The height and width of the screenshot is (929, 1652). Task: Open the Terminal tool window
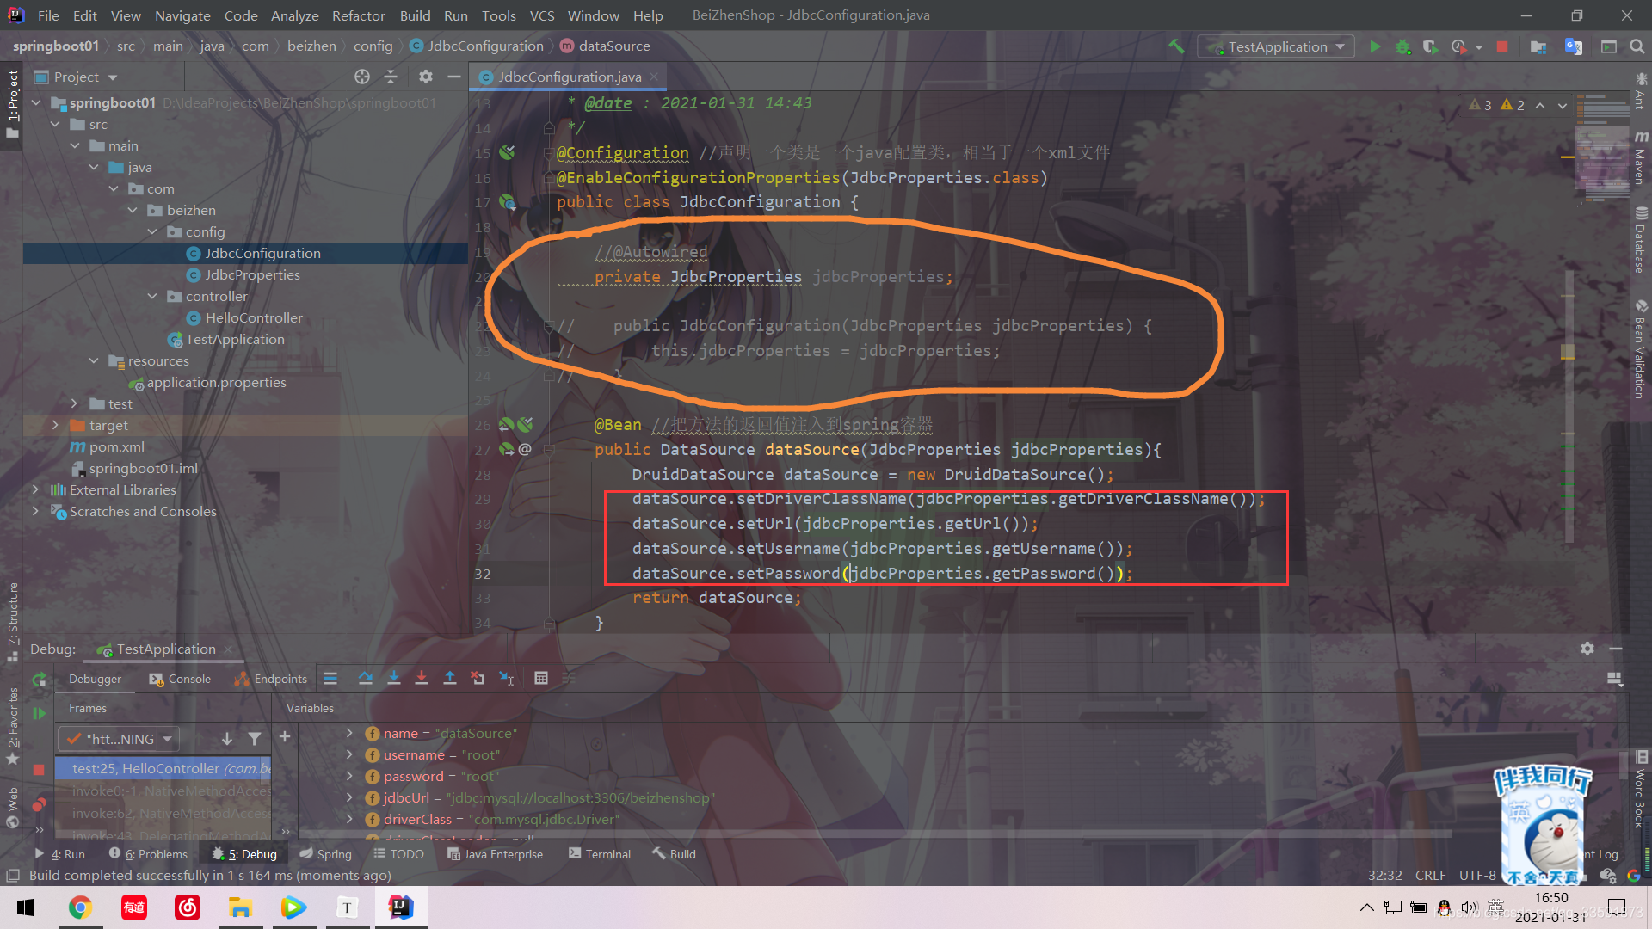pyautogui.click(x=600, y=854)
